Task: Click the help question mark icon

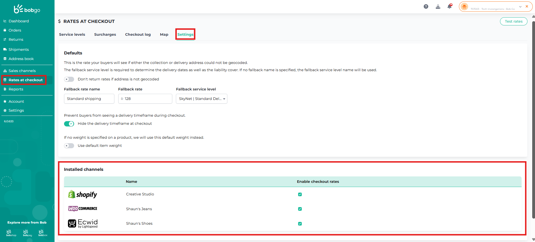Action: point(426,6)
